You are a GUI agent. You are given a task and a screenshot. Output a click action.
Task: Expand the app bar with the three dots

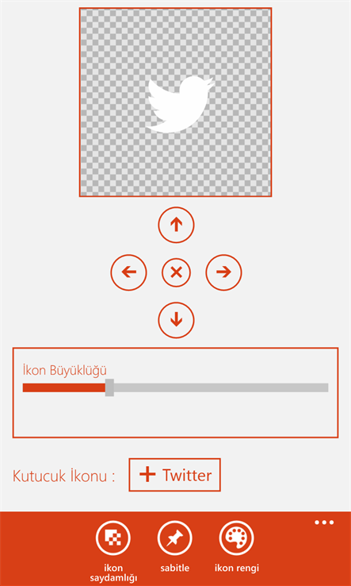point(324,522)
